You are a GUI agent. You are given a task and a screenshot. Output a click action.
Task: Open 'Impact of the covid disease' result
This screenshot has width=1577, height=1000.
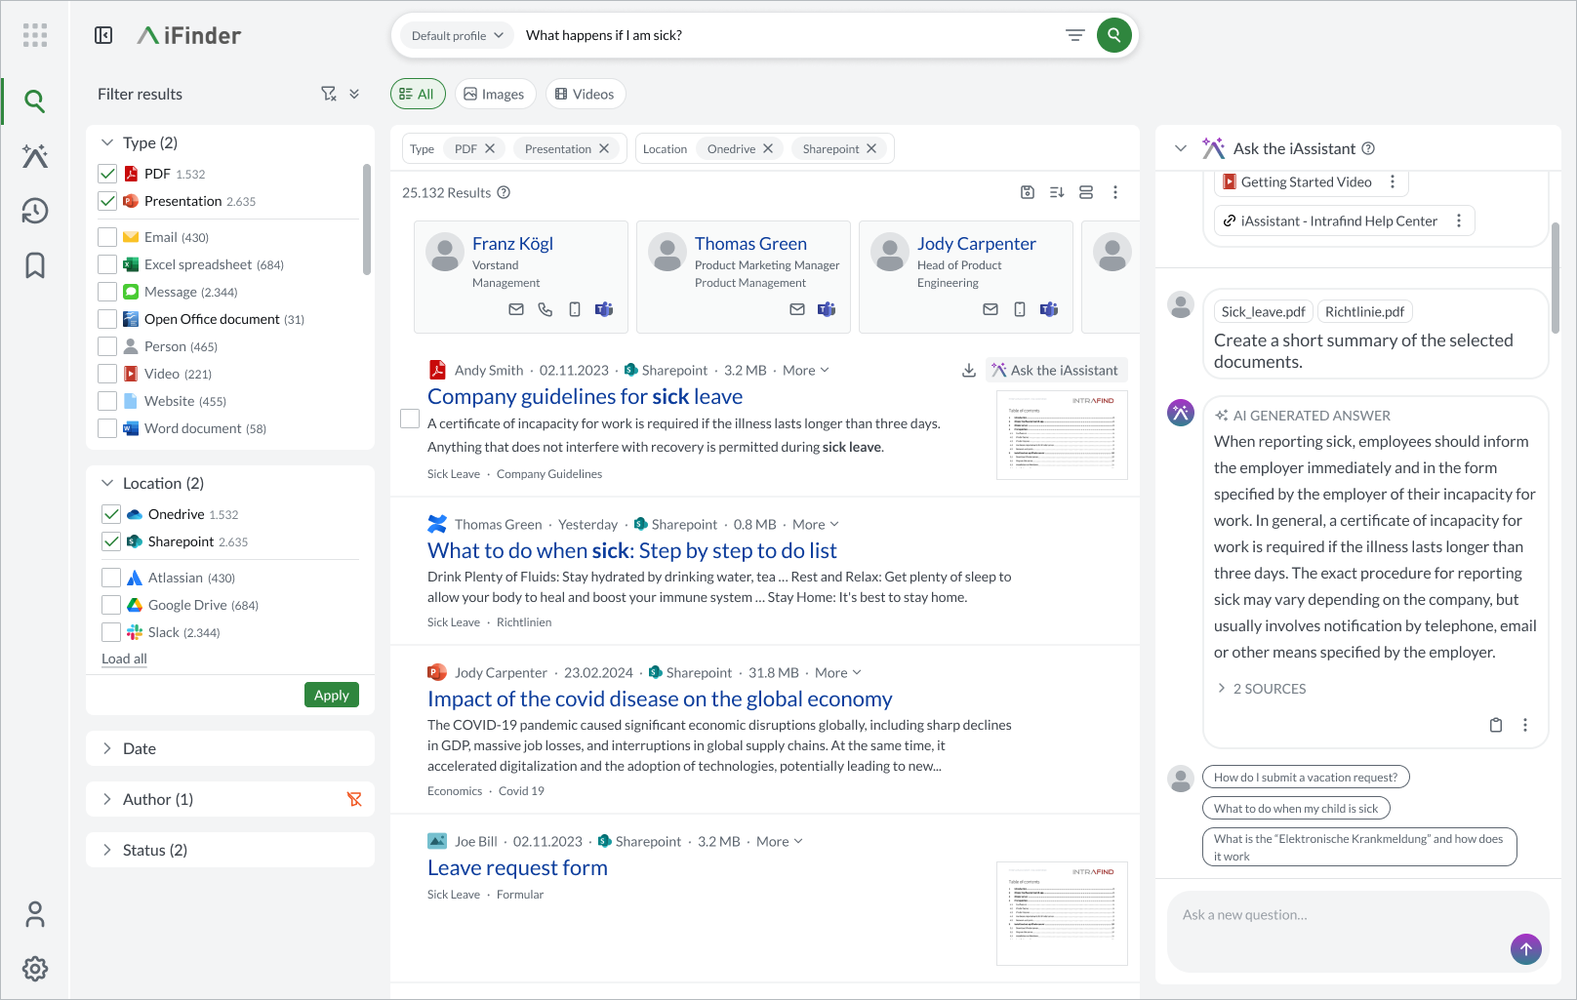660,699
